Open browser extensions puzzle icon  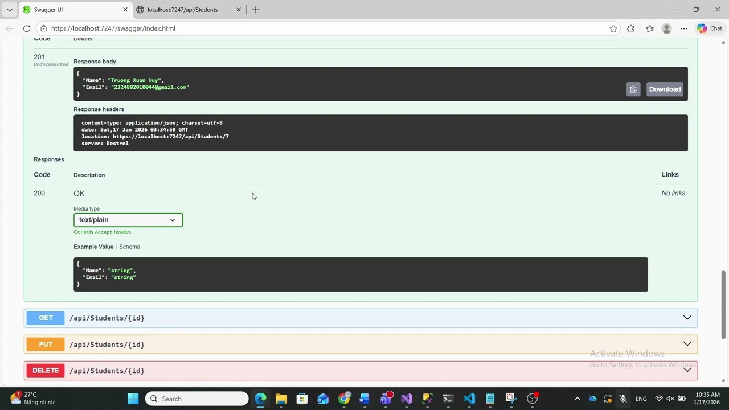(630, 28)
